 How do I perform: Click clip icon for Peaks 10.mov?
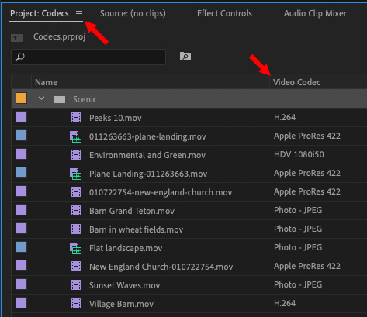coord(76,118)
